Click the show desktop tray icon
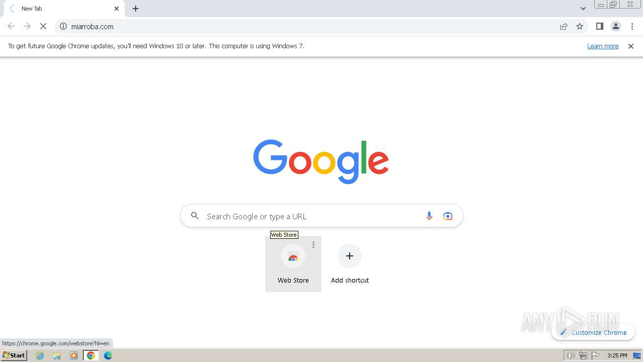Image resolution: width=643 pixels, height=362 pixels. tap(637, 355)
